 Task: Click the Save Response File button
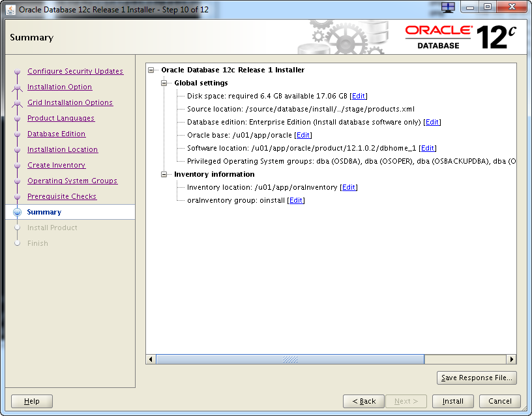477,378
